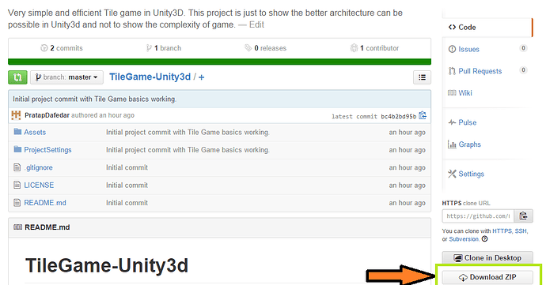This screenshot has width=546, height=285.
Task: Open the .gitignore file
Action: 38,167
